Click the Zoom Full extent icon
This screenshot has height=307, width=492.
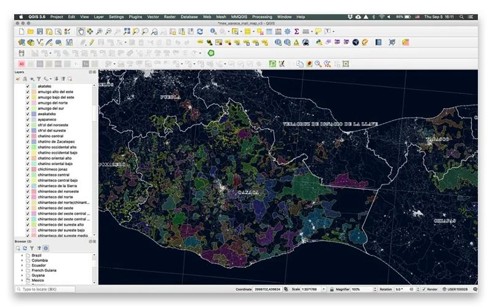[x=127, y=31]
